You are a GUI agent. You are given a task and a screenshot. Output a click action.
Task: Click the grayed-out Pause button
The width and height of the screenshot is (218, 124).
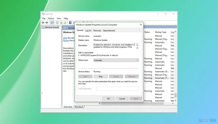pos(116,76)
